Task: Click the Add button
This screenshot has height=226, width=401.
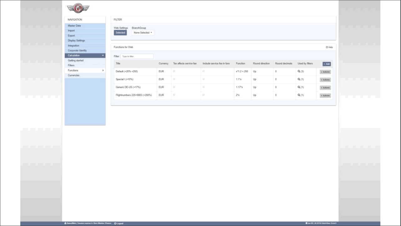Action: pos(326,64)
